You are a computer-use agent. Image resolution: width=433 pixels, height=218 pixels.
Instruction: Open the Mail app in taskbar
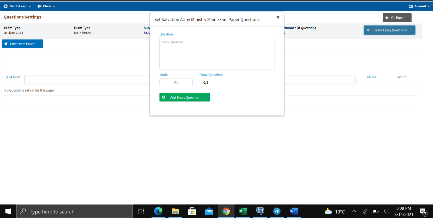click(x=209, y=211)
